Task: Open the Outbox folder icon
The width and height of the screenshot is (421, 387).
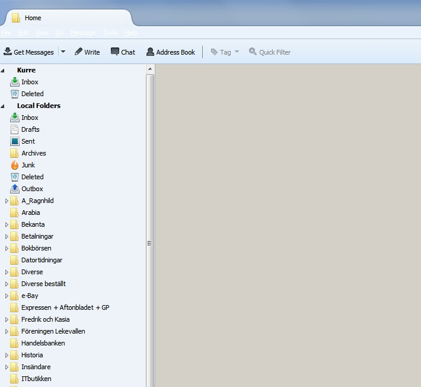Action: coord(15,189)
